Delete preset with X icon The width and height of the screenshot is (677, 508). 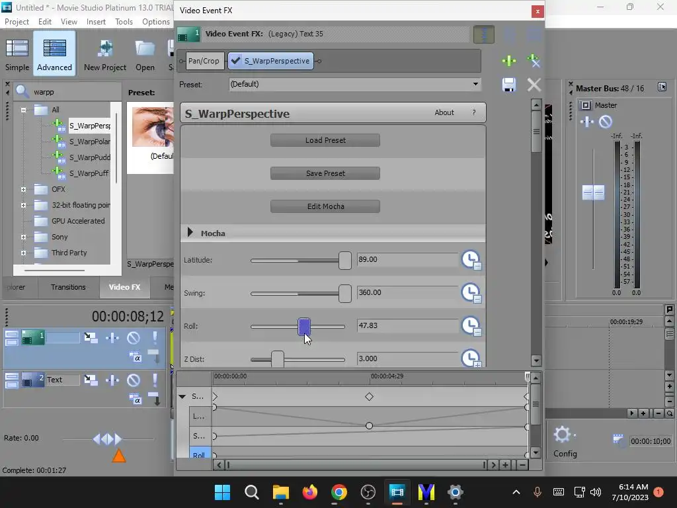[x=534, y=85]
